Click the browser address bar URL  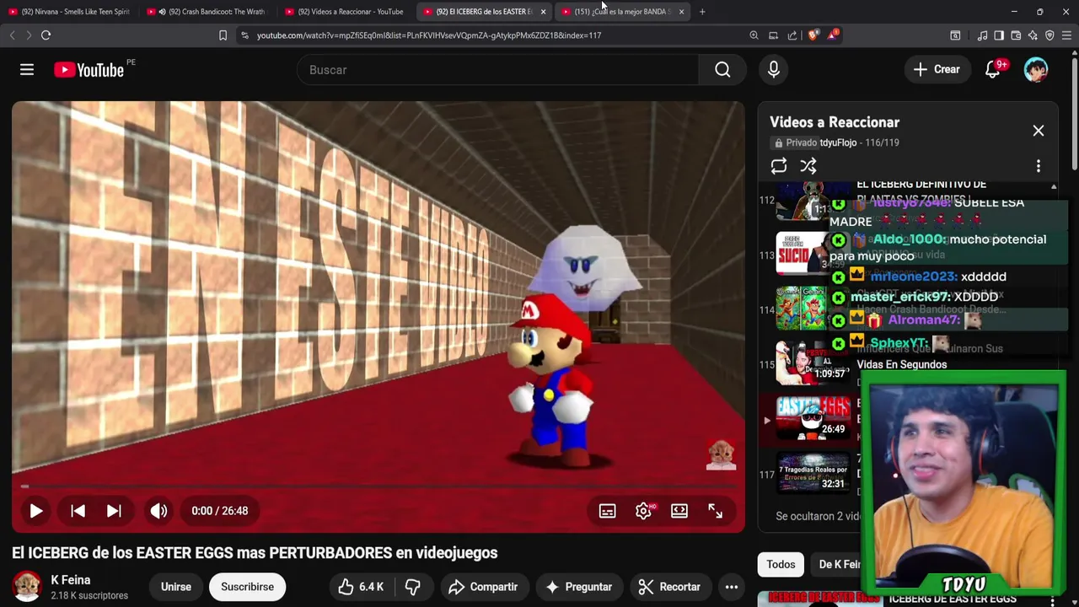click(x=429, y=35)
